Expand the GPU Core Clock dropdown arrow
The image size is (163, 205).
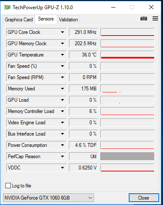coord(62,32)
